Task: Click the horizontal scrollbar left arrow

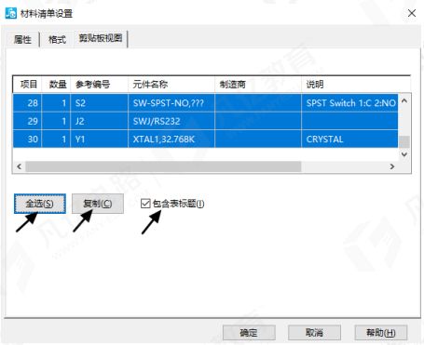Action: click(x=20, y=166)
